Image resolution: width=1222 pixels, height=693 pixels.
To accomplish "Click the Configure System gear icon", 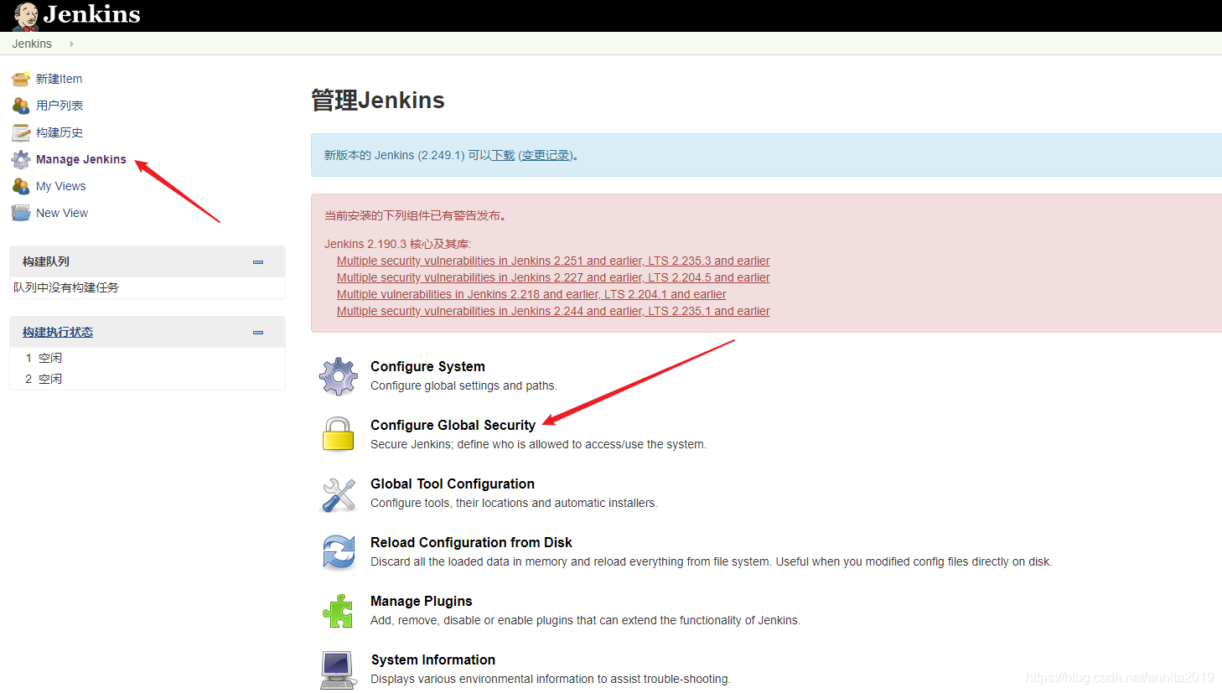I will (339, 376).
